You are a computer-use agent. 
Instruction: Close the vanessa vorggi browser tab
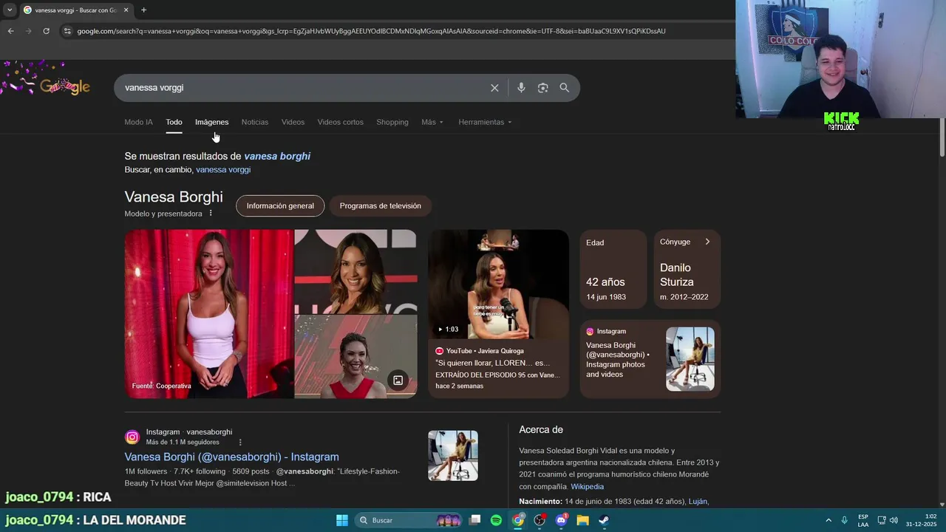126,10
